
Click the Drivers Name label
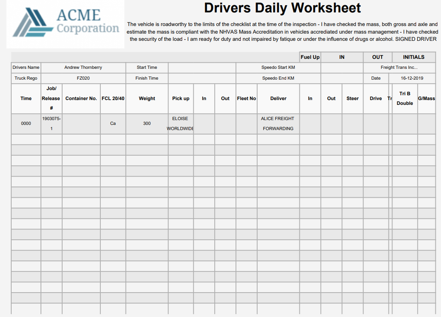point(26,67)
